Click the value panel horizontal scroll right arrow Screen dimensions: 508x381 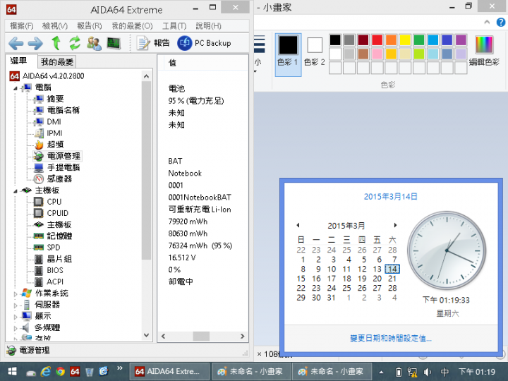point(242,337)
